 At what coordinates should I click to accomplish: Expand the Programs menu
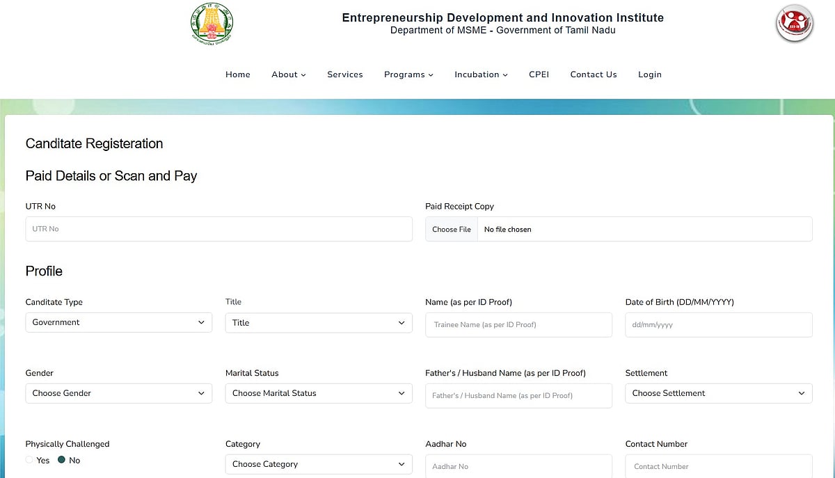(408, 74)
